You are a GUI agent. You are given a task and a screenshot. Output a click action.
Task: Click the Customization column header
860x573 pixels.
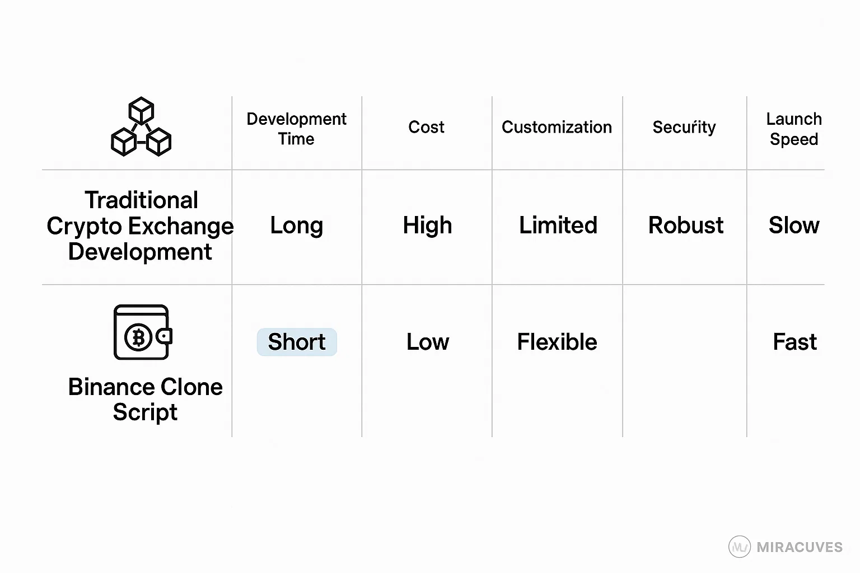(x=557, y=128)
